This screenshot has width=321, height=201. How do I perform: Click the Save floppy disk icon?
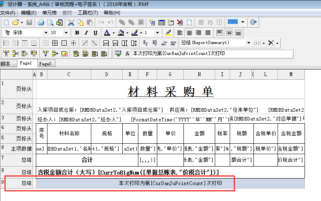(30, 22)
